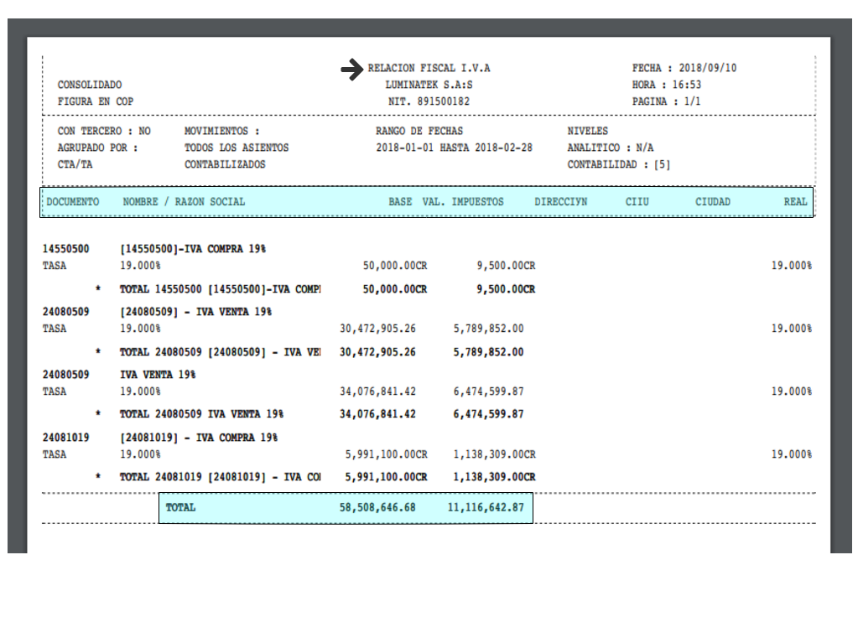Click the company name LUMINATEK S.A:S
Screen dimensions: 858x643
tap(429, 85)
